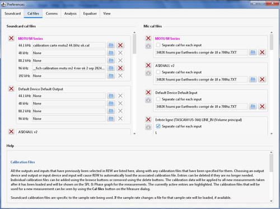Delete the ASIO4ALL v2 soundcard entry

pyautogui.click(x=11, y=131)
